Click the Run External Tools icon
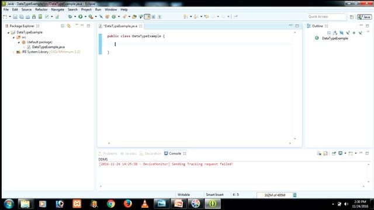This screenshot has height=210, width=374. [91, 17]
